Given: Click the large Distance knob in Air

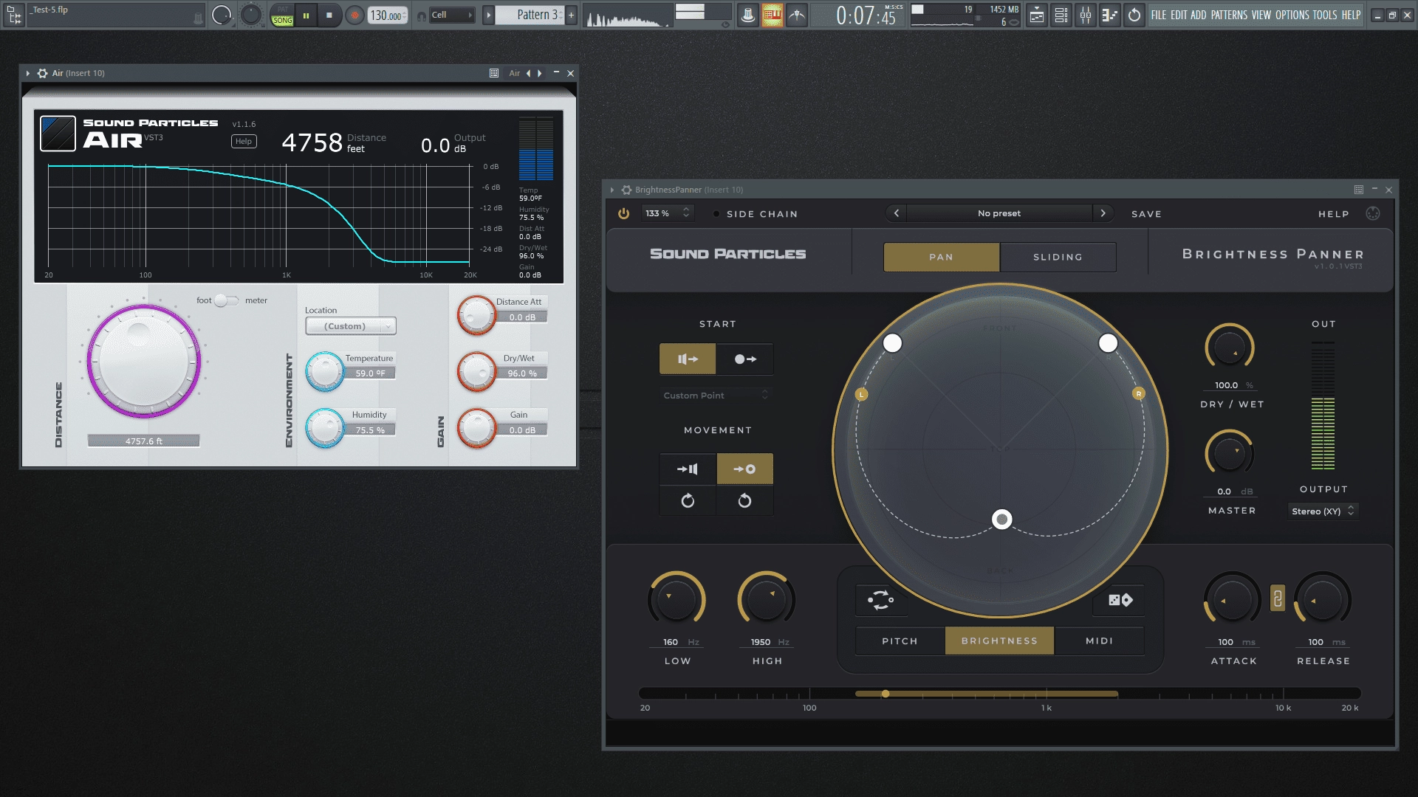Looking at the screenshot, I should [143, 361].
